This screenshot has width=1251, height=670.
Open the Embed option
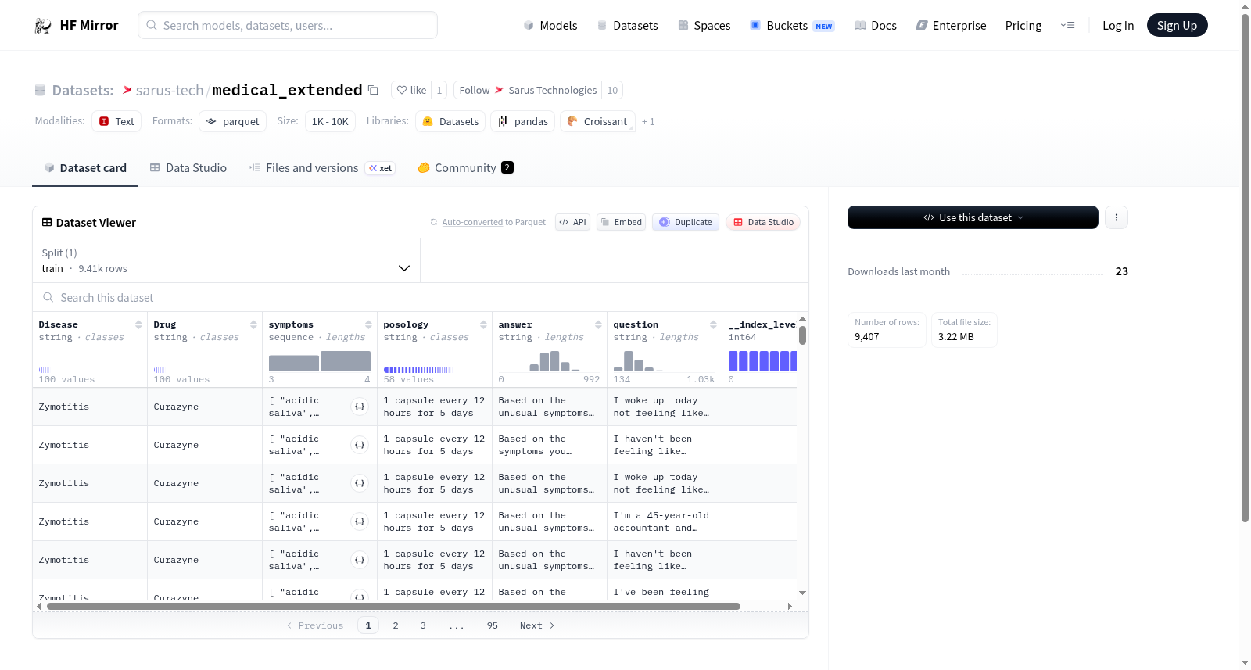click(x=621, y=222)
